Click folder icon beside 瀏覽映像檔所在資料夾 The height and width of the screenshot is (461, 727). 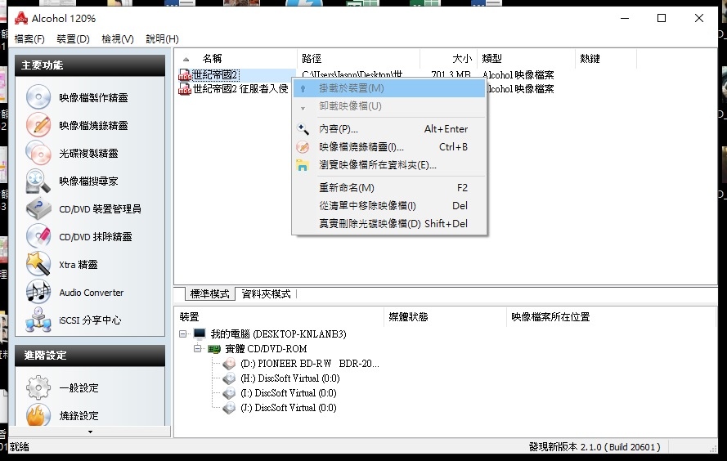point(303,165)
